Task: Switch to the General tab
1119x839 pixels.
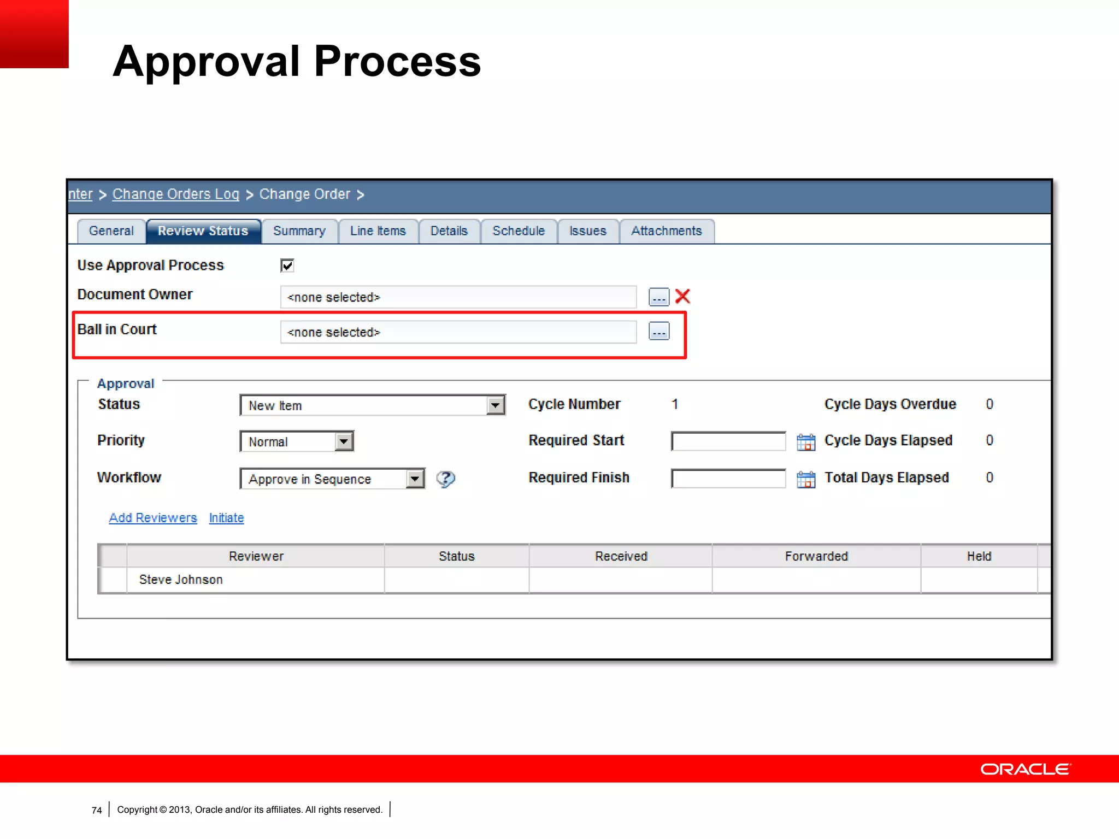Action: (111, 231)
